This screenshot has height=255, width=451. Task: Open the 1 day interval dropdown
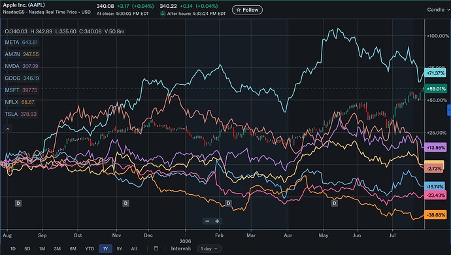pos(209,248)
